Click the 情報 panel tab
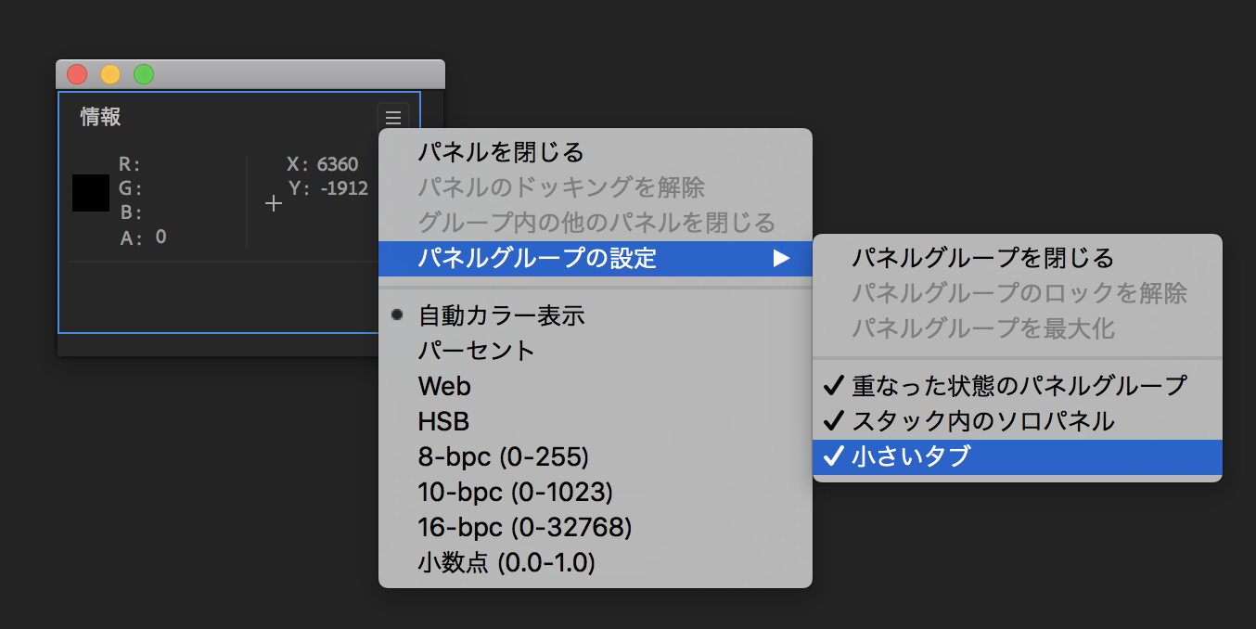The image size is (1256, 629). [x=99, y=117]
